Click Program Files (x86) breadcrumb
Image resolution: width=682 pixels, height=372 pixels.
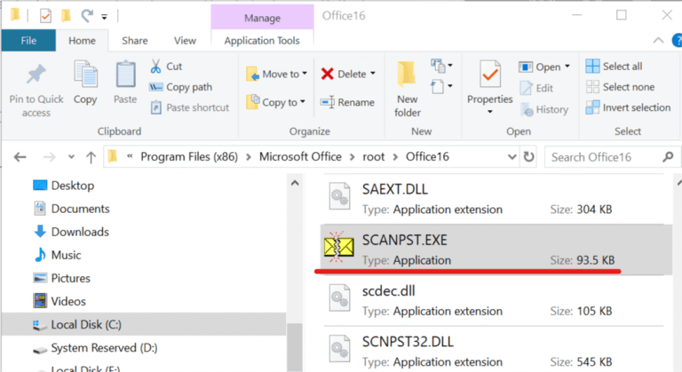[189, 156]
